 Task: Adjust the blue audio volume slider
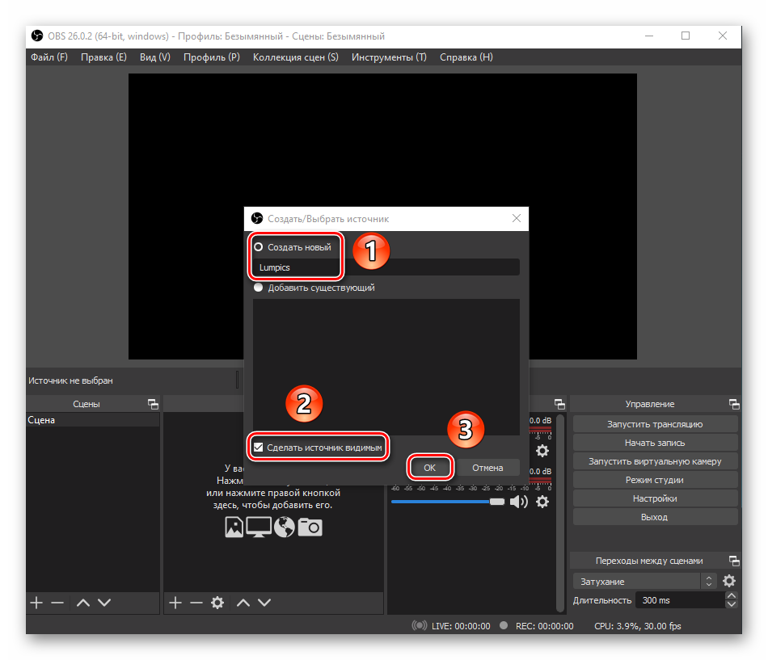pos(445,502)
